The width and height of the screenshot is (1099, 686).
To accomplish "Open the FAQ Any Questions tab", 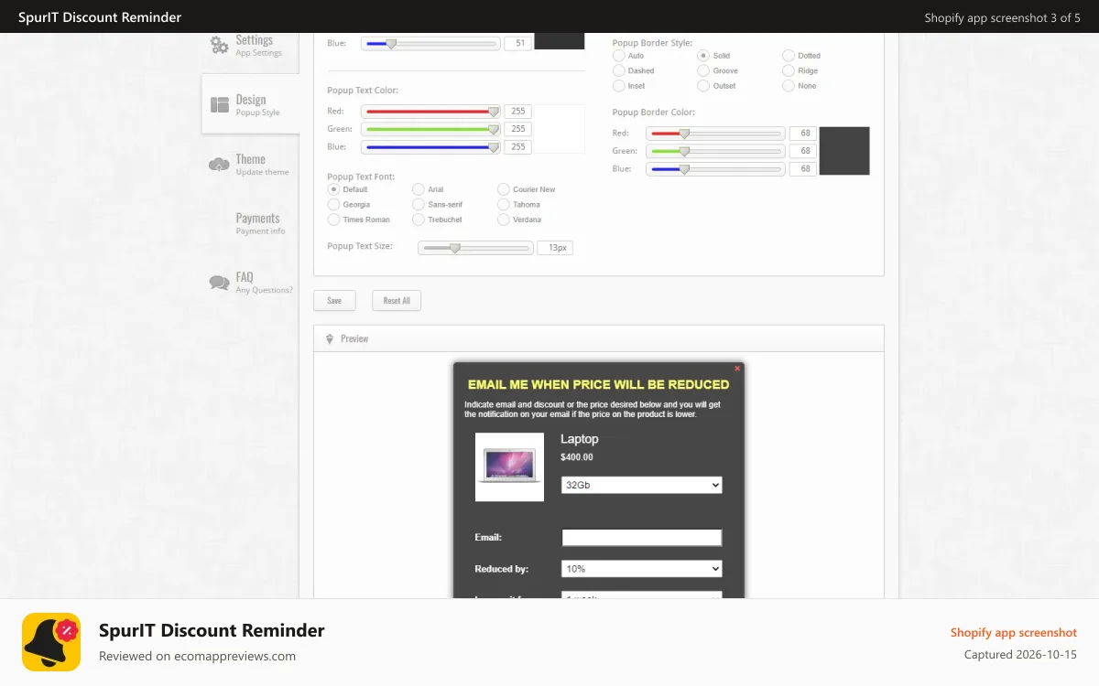I will pyautogui.click(x=250, y=283).
